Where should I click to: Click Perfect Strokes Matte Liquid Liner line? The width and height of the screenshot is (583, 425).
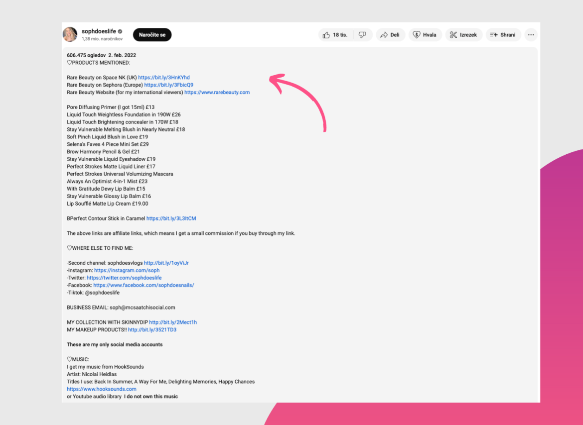(x=111, y=167)
